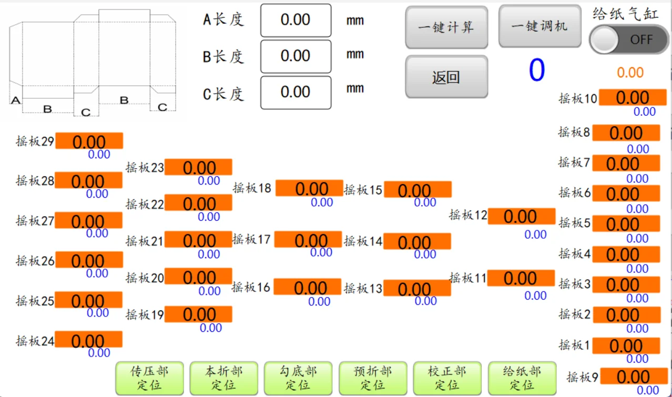Edit the 摇板29 orange value field
The image size is (672, 397).
[89, 141]
